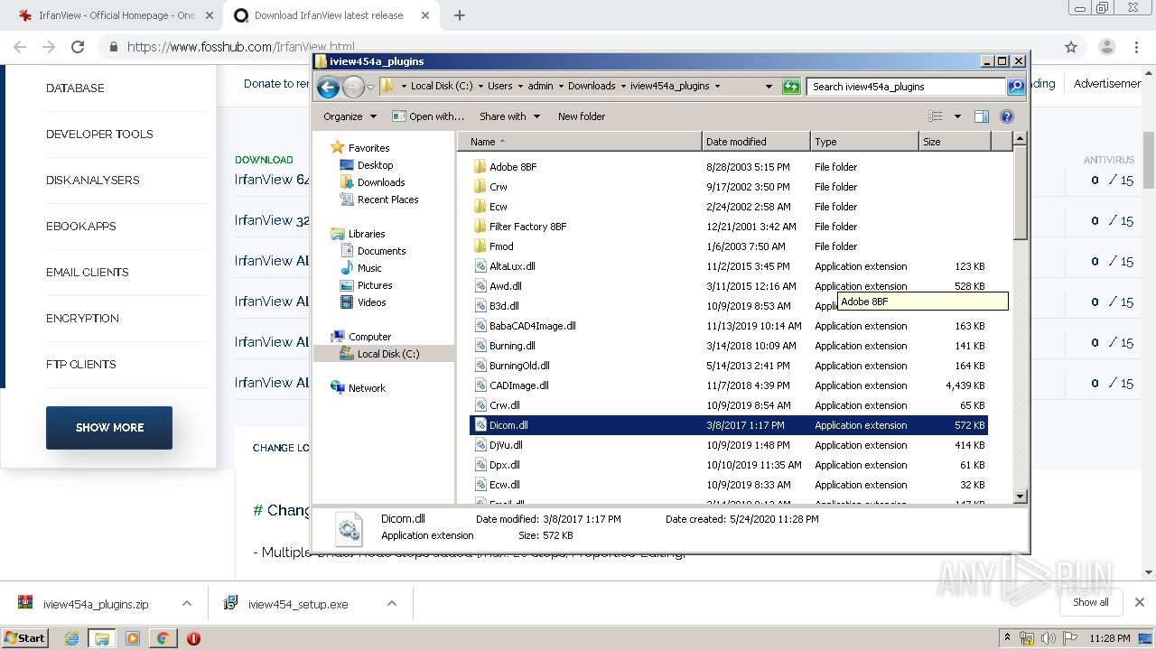
Task: Open the Videos library
Action: (363, 302)
